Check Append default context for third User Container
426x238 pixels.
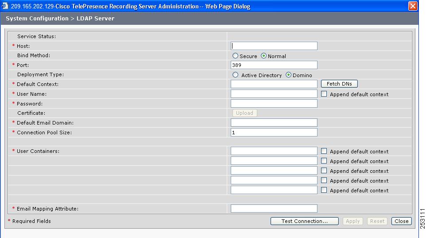[x=324, y=171]
